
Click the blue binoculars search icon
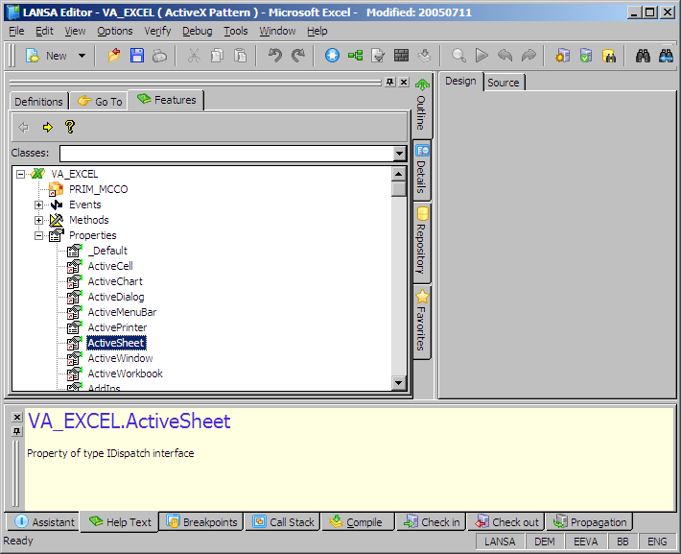click(x=666, y=56)
